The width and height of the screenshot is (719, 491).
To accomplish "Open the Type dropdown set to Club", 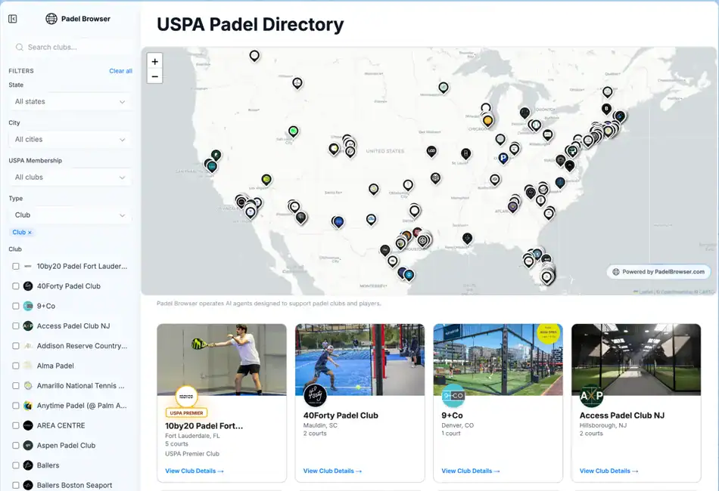I will (x=69, y=215).
